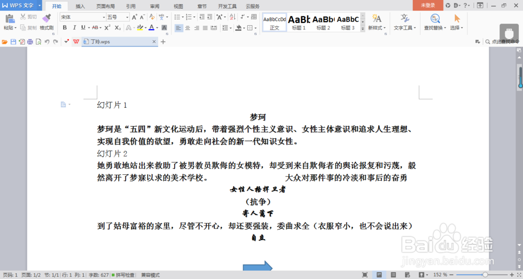The height and width of the screenshot is (279, 523).
Task: Apply superscript formatting
Action: 107,28
